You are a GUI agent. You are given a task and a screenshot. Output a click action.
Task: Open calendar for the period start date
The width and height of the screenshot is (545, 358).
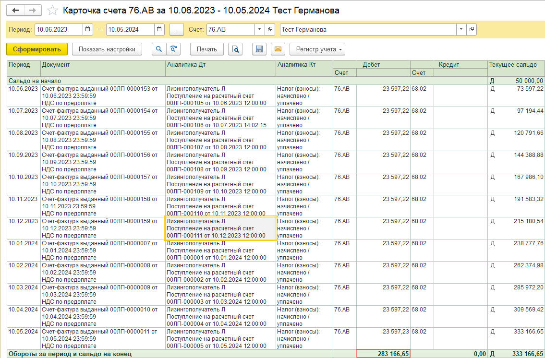coord(88,29)
